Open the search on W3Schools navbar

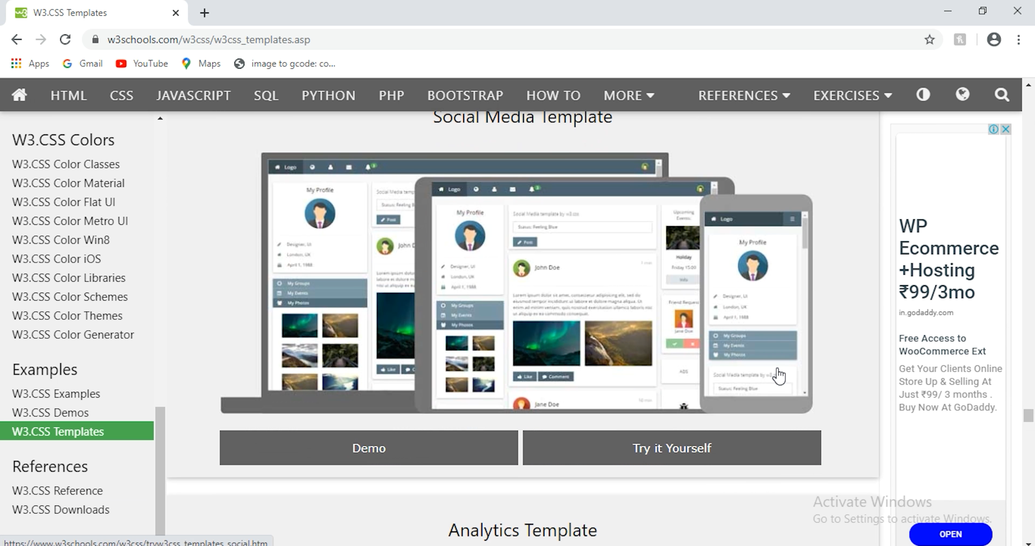click(1002, 95)
